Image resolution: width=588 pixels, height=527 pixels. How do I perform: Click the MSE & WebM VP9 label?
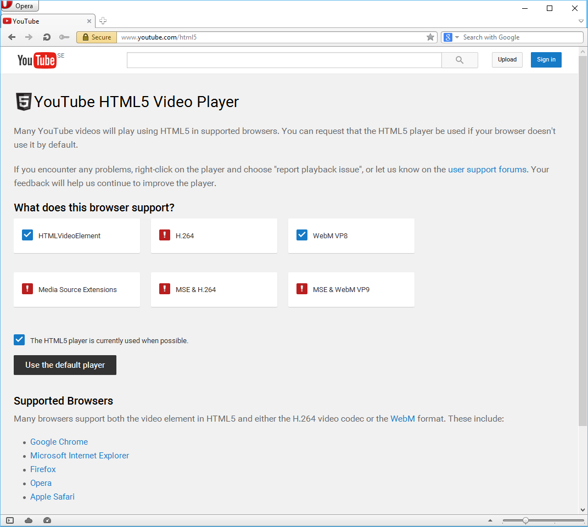pos(341,289)
